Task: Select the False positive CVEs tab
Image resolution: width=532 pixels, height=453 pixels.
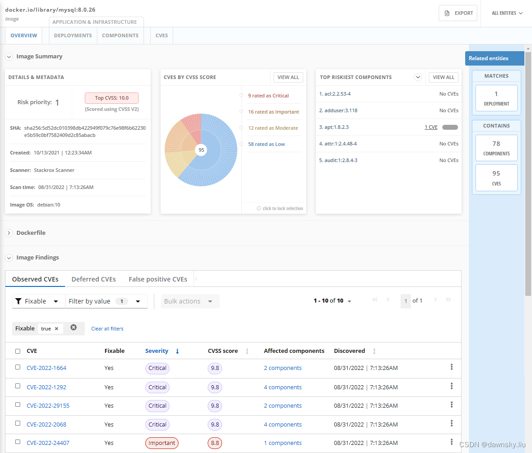Action: [x=158, y=279]
